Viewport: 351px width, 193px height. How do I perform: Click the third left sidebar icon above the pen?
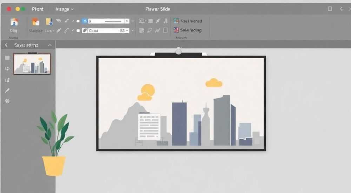(7, 80)
